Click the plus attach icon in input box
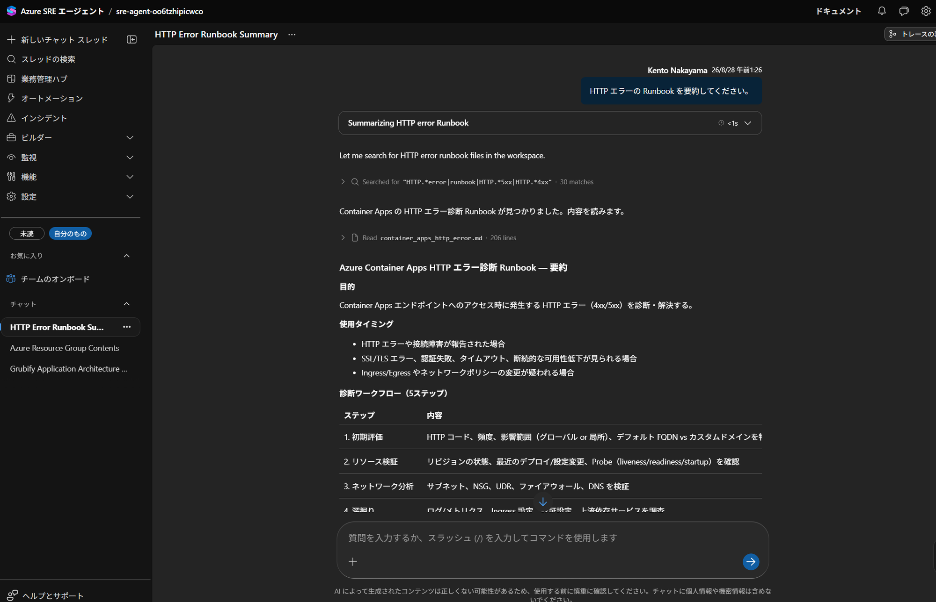Screen dimensions: 936x602 pyautogui.click(x=353, y=561)
